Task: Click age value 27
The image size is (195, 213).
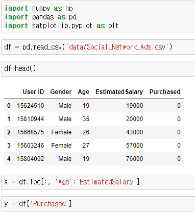Action: pyautogui.click(x=86, y=146)
